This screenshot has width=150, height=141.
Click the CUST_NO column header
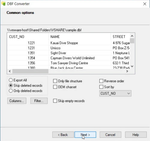click(28, 37)
